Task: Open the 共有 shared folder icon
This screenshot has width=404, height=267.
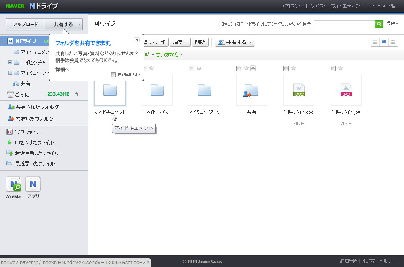Action: 251,90
